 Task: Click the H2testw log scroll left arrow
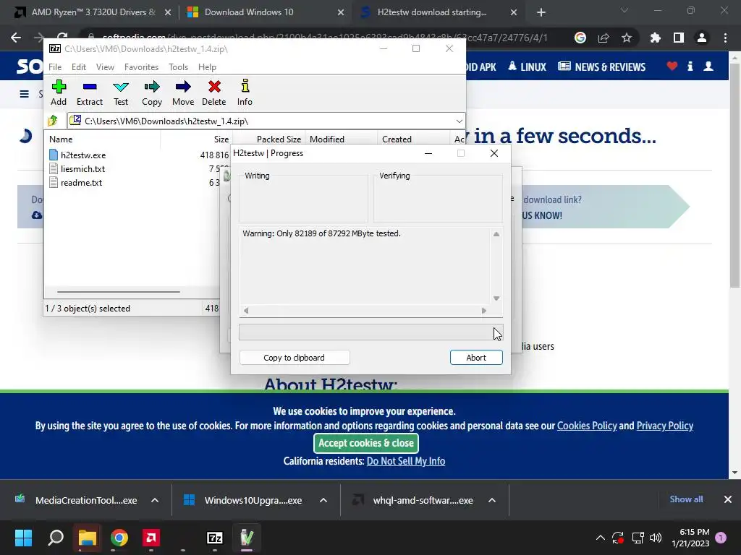[246, 311]
